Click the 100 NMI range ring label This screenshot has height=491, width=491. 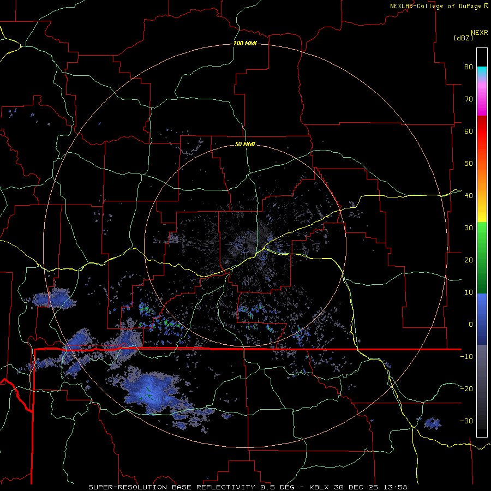(x=245, y=43)
